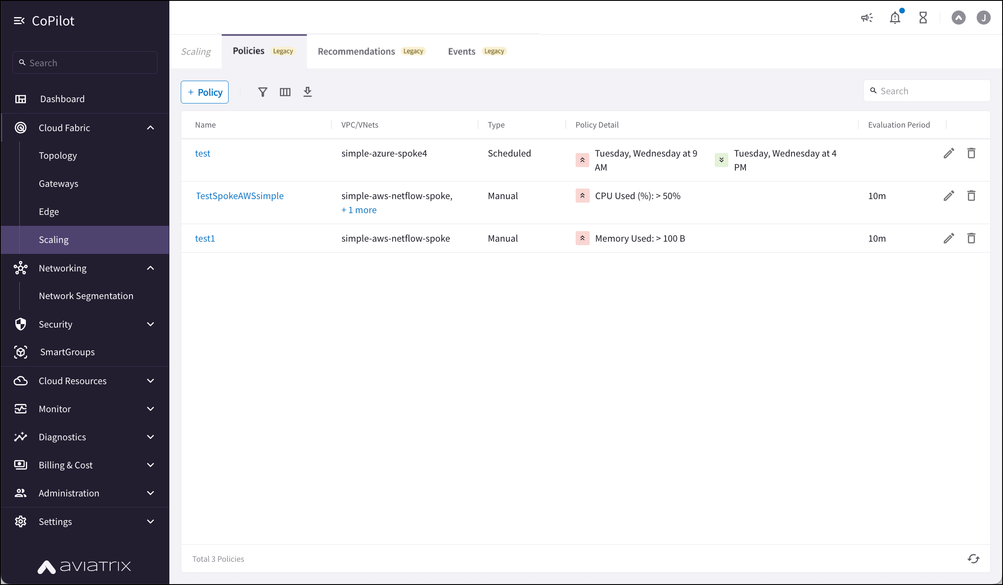
Task: Click the + 1 more VPC expander for TestSpokeAWSsimple
Action: click(x=359, y=210)
